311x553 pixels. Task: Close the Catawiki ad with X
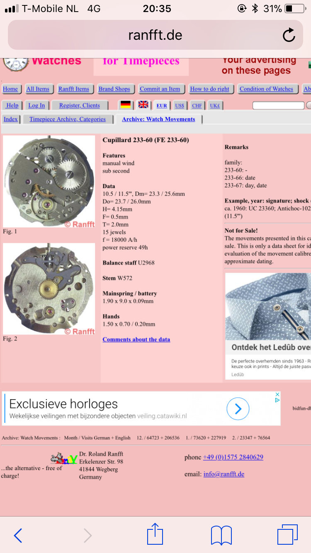[277, 394]
